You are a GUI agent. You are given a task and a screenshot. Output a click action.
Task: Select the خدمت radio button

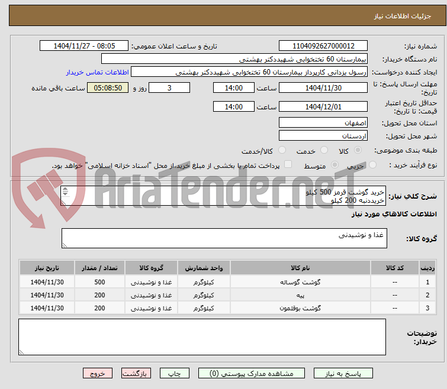click(324, 150)
